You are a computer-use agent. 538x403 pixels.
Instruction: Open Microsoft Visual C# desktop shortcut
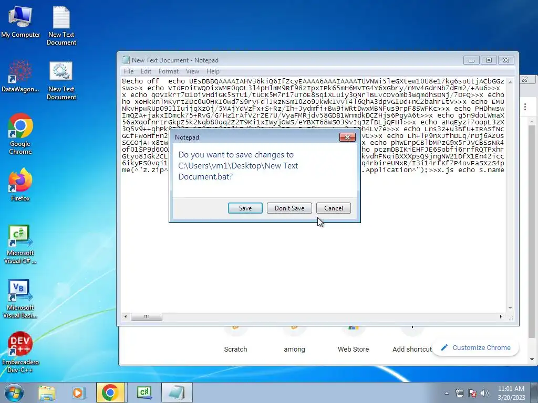[20, 244]
